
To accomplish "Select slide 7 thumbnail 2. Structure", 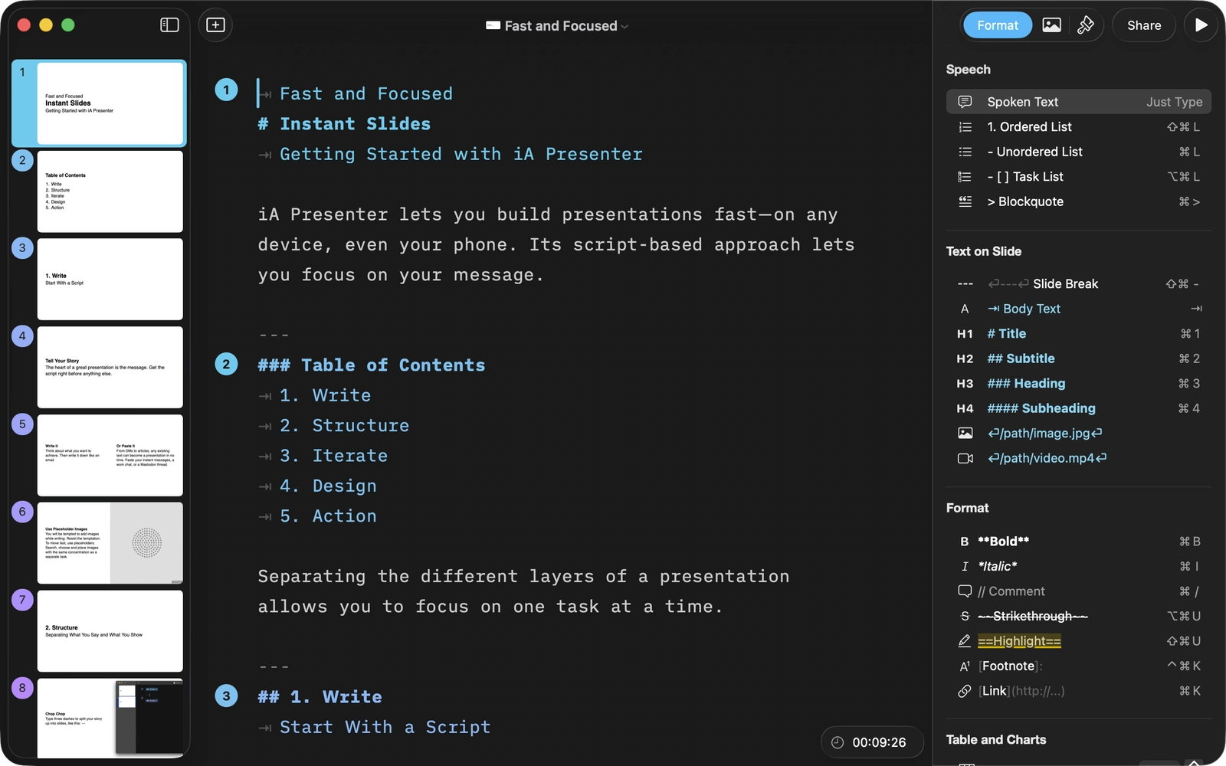I will 110,631.
